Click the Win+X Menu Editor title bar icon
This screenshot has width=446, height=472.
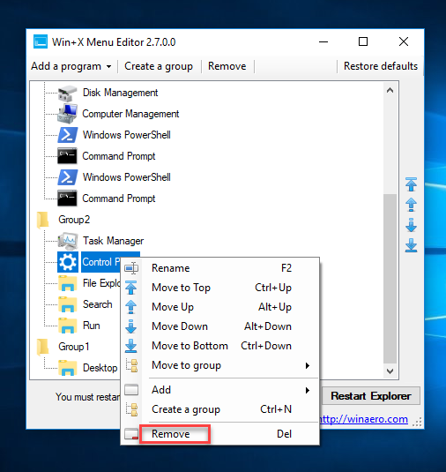tap(41, 41)
